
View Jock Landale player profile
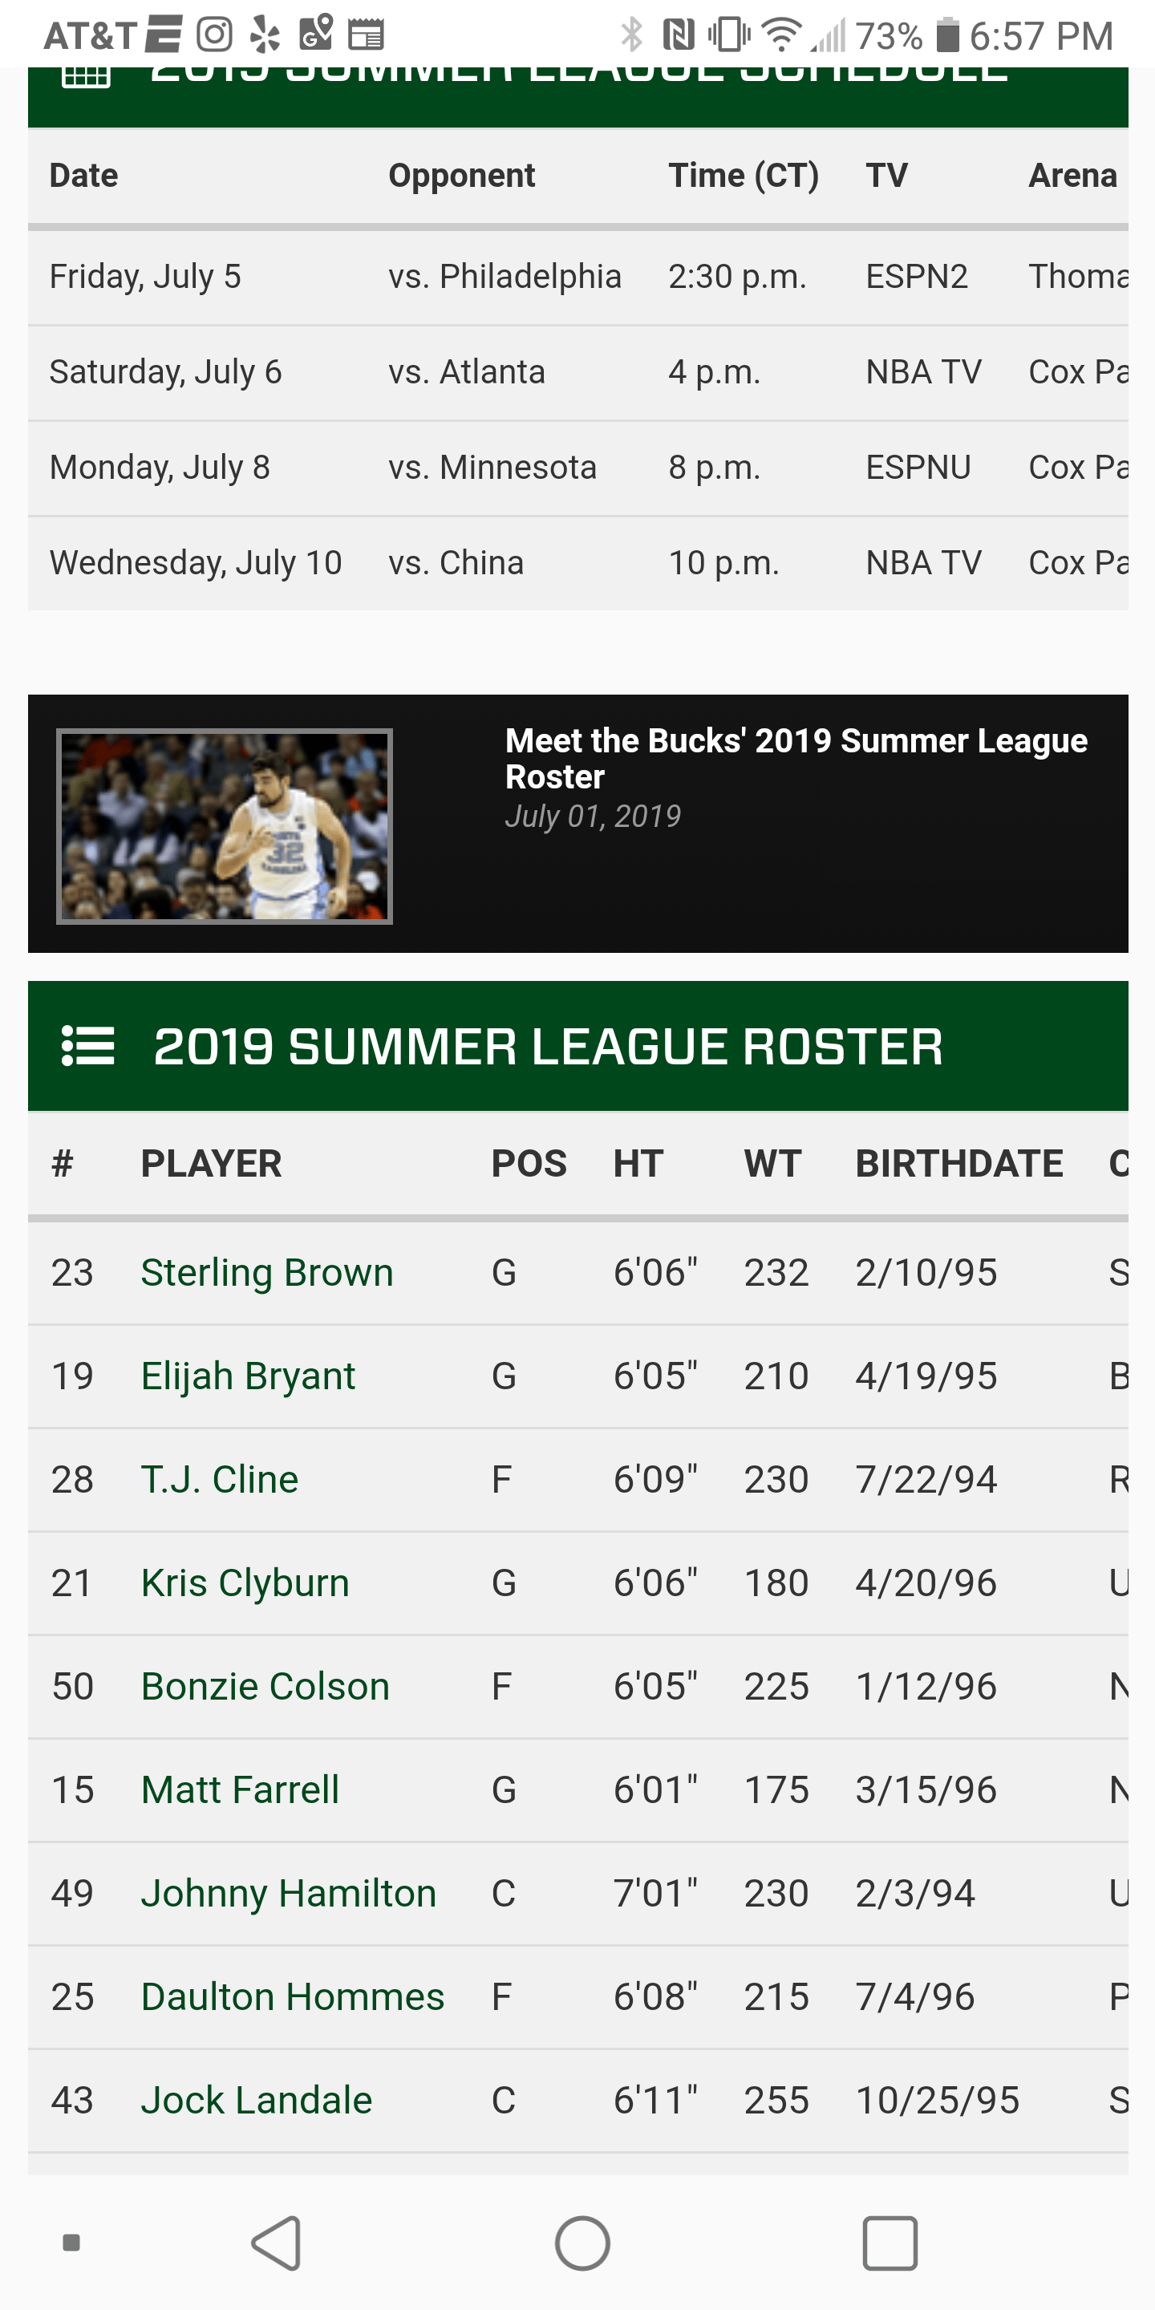click(x=256, y=2100)
